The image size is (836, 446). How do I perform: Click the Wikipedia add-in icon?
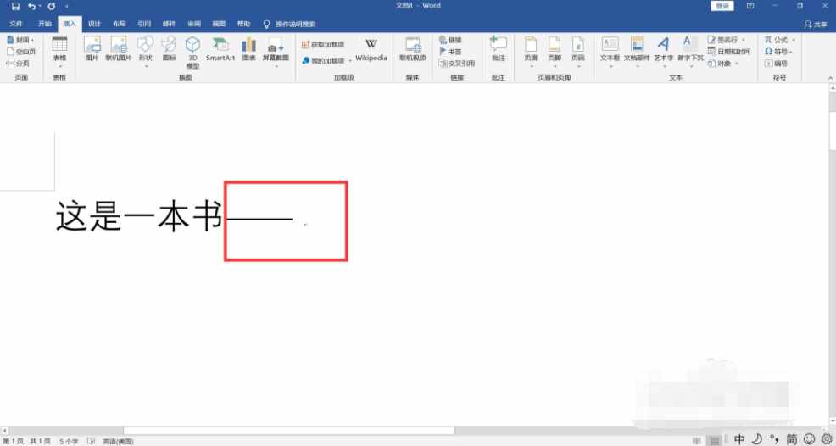click(371, 49)
